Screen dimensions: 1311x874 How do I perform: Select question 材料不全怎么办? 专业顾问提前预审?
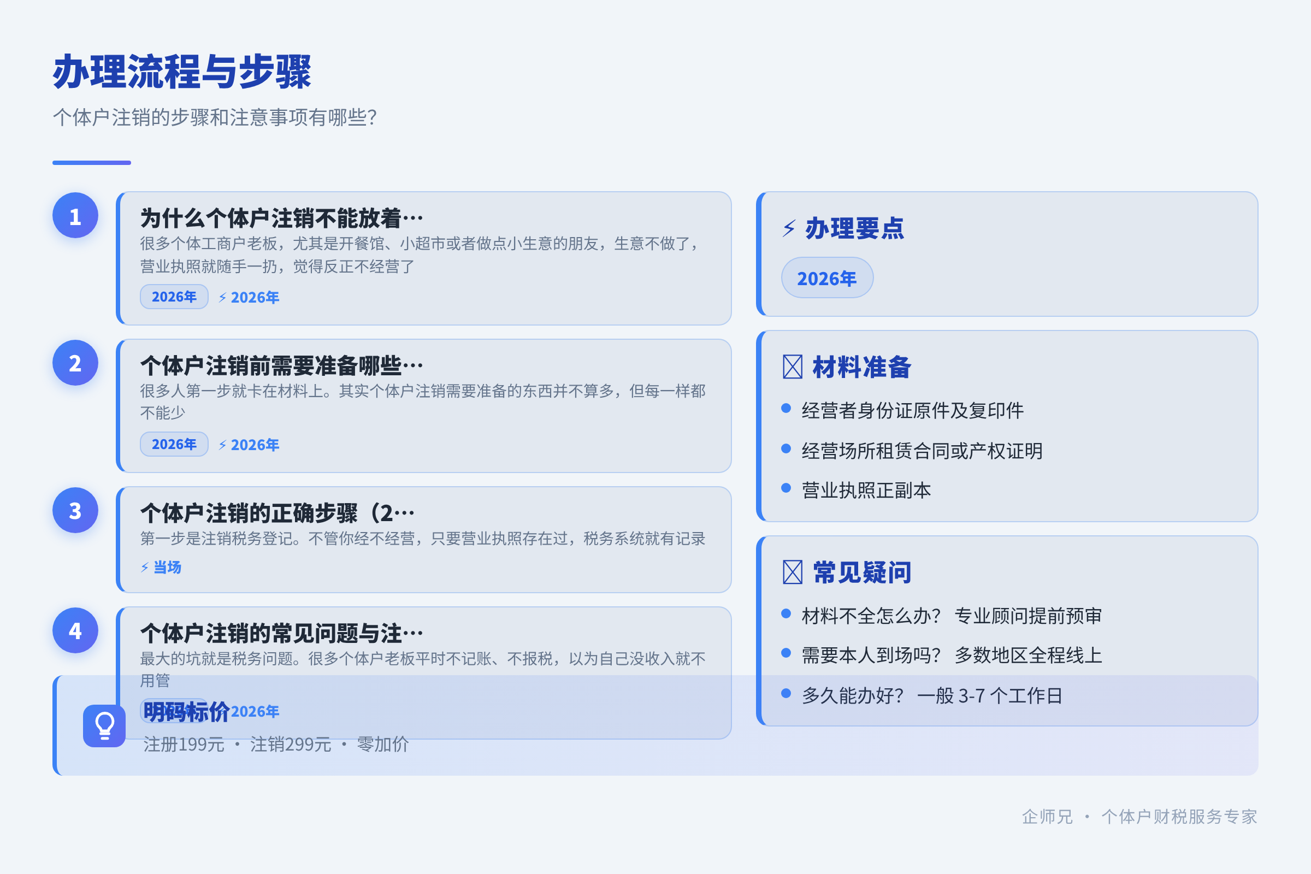tap(952, 616)
